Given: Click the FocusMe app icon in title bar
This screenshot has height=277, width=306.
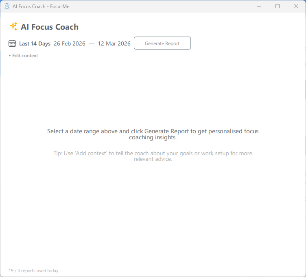Looking at the screenshot, I should pyautogui.click(x=7, y=6).
